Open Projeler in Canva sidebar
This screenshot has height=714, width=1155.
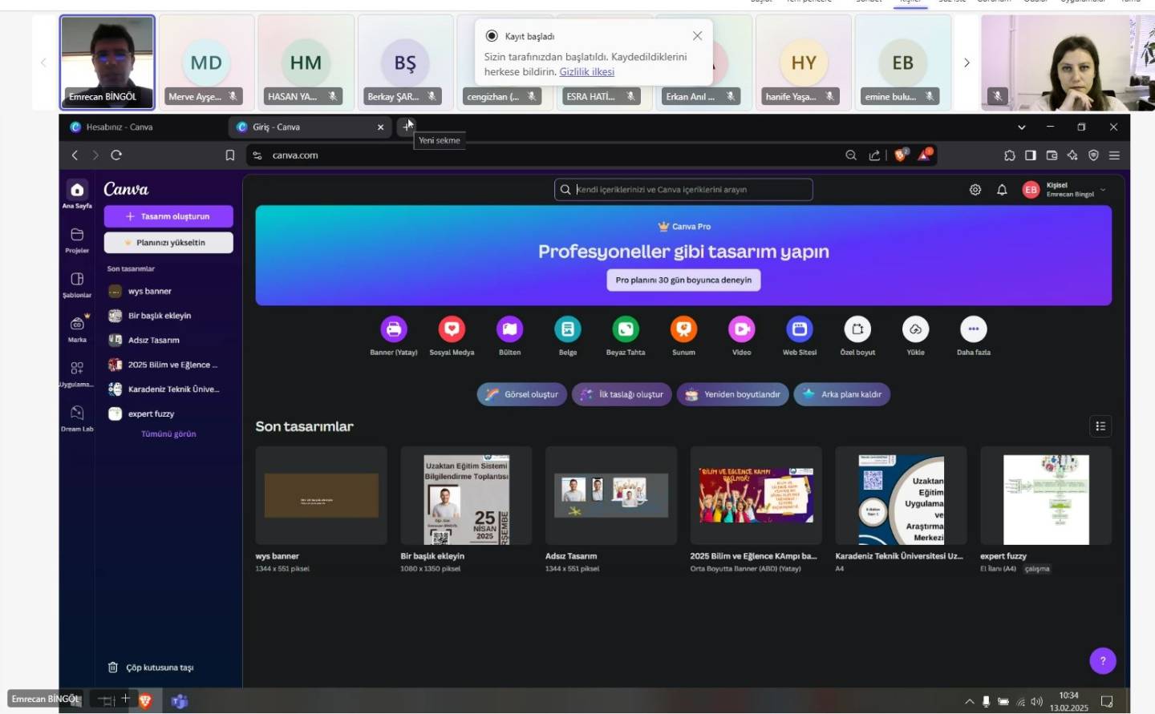coord(77,235)
